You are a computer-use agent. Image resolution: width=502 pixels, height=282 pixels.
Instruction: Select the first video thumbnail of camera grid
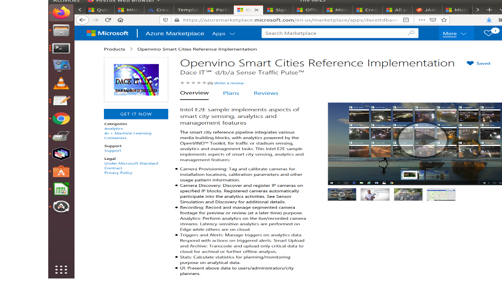pos(342,194)
